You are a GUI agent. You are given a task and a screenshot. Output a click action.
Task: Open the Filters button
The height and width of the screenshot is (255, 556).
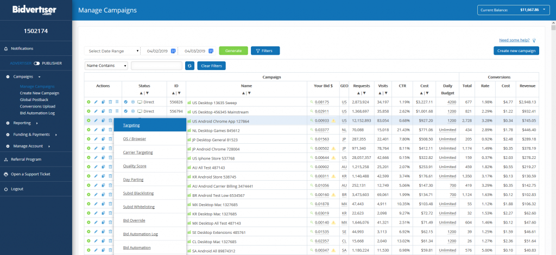[265, 50]
